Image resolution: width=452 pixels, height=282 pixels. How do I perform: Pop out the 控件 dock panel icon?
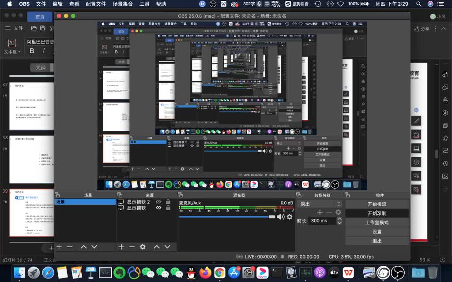[347, 195]
